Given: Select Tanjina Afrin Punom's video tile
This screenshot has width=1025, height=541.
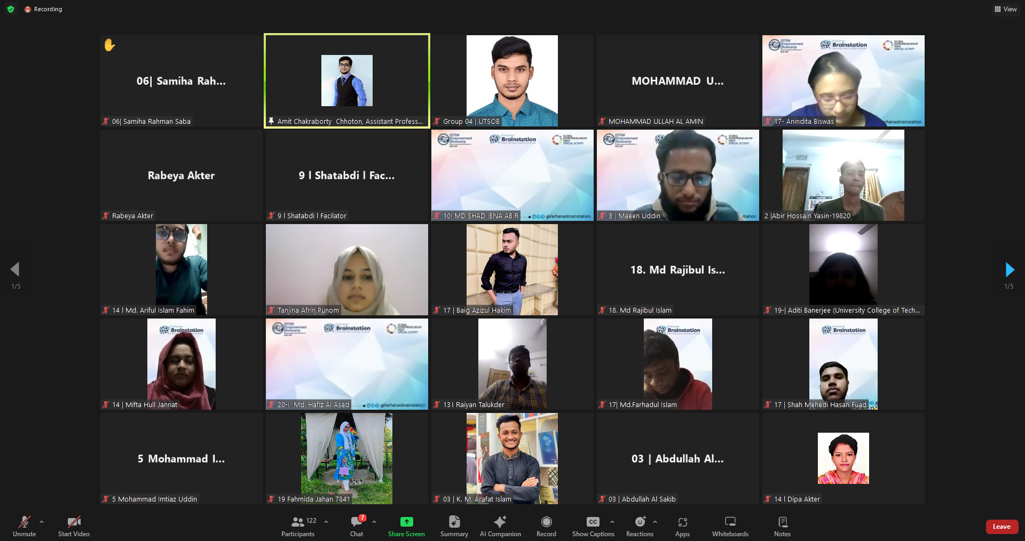Looking at the screenshot, I should coord(347,269).
